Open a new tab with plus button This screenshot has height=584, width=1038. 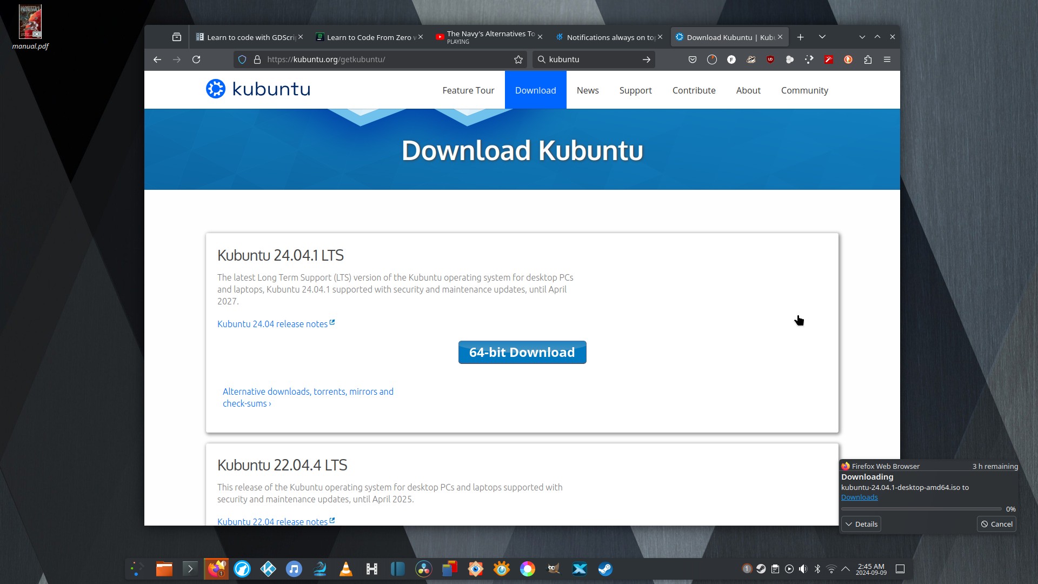coord(801,37)
